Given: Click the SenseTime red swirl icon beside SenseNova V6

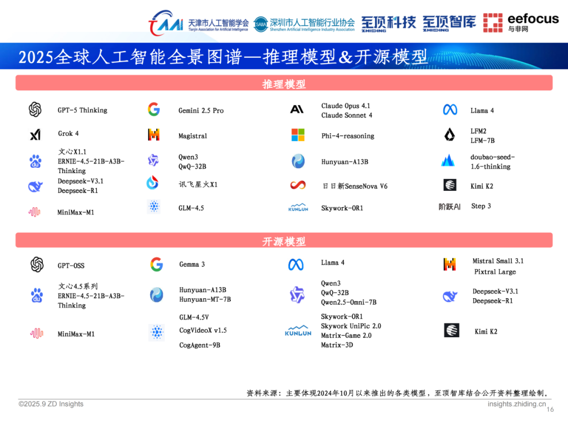Looking at the screenshot, I should pos(298,186).
